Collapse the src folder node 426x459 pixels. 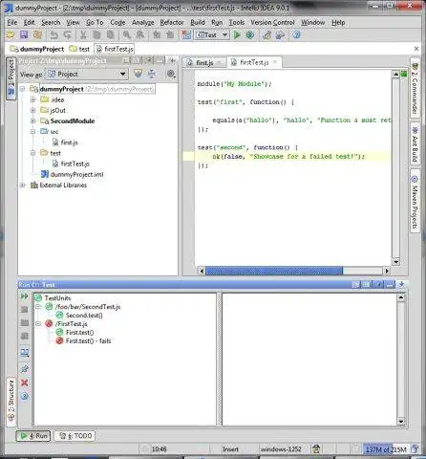[32, 131]
